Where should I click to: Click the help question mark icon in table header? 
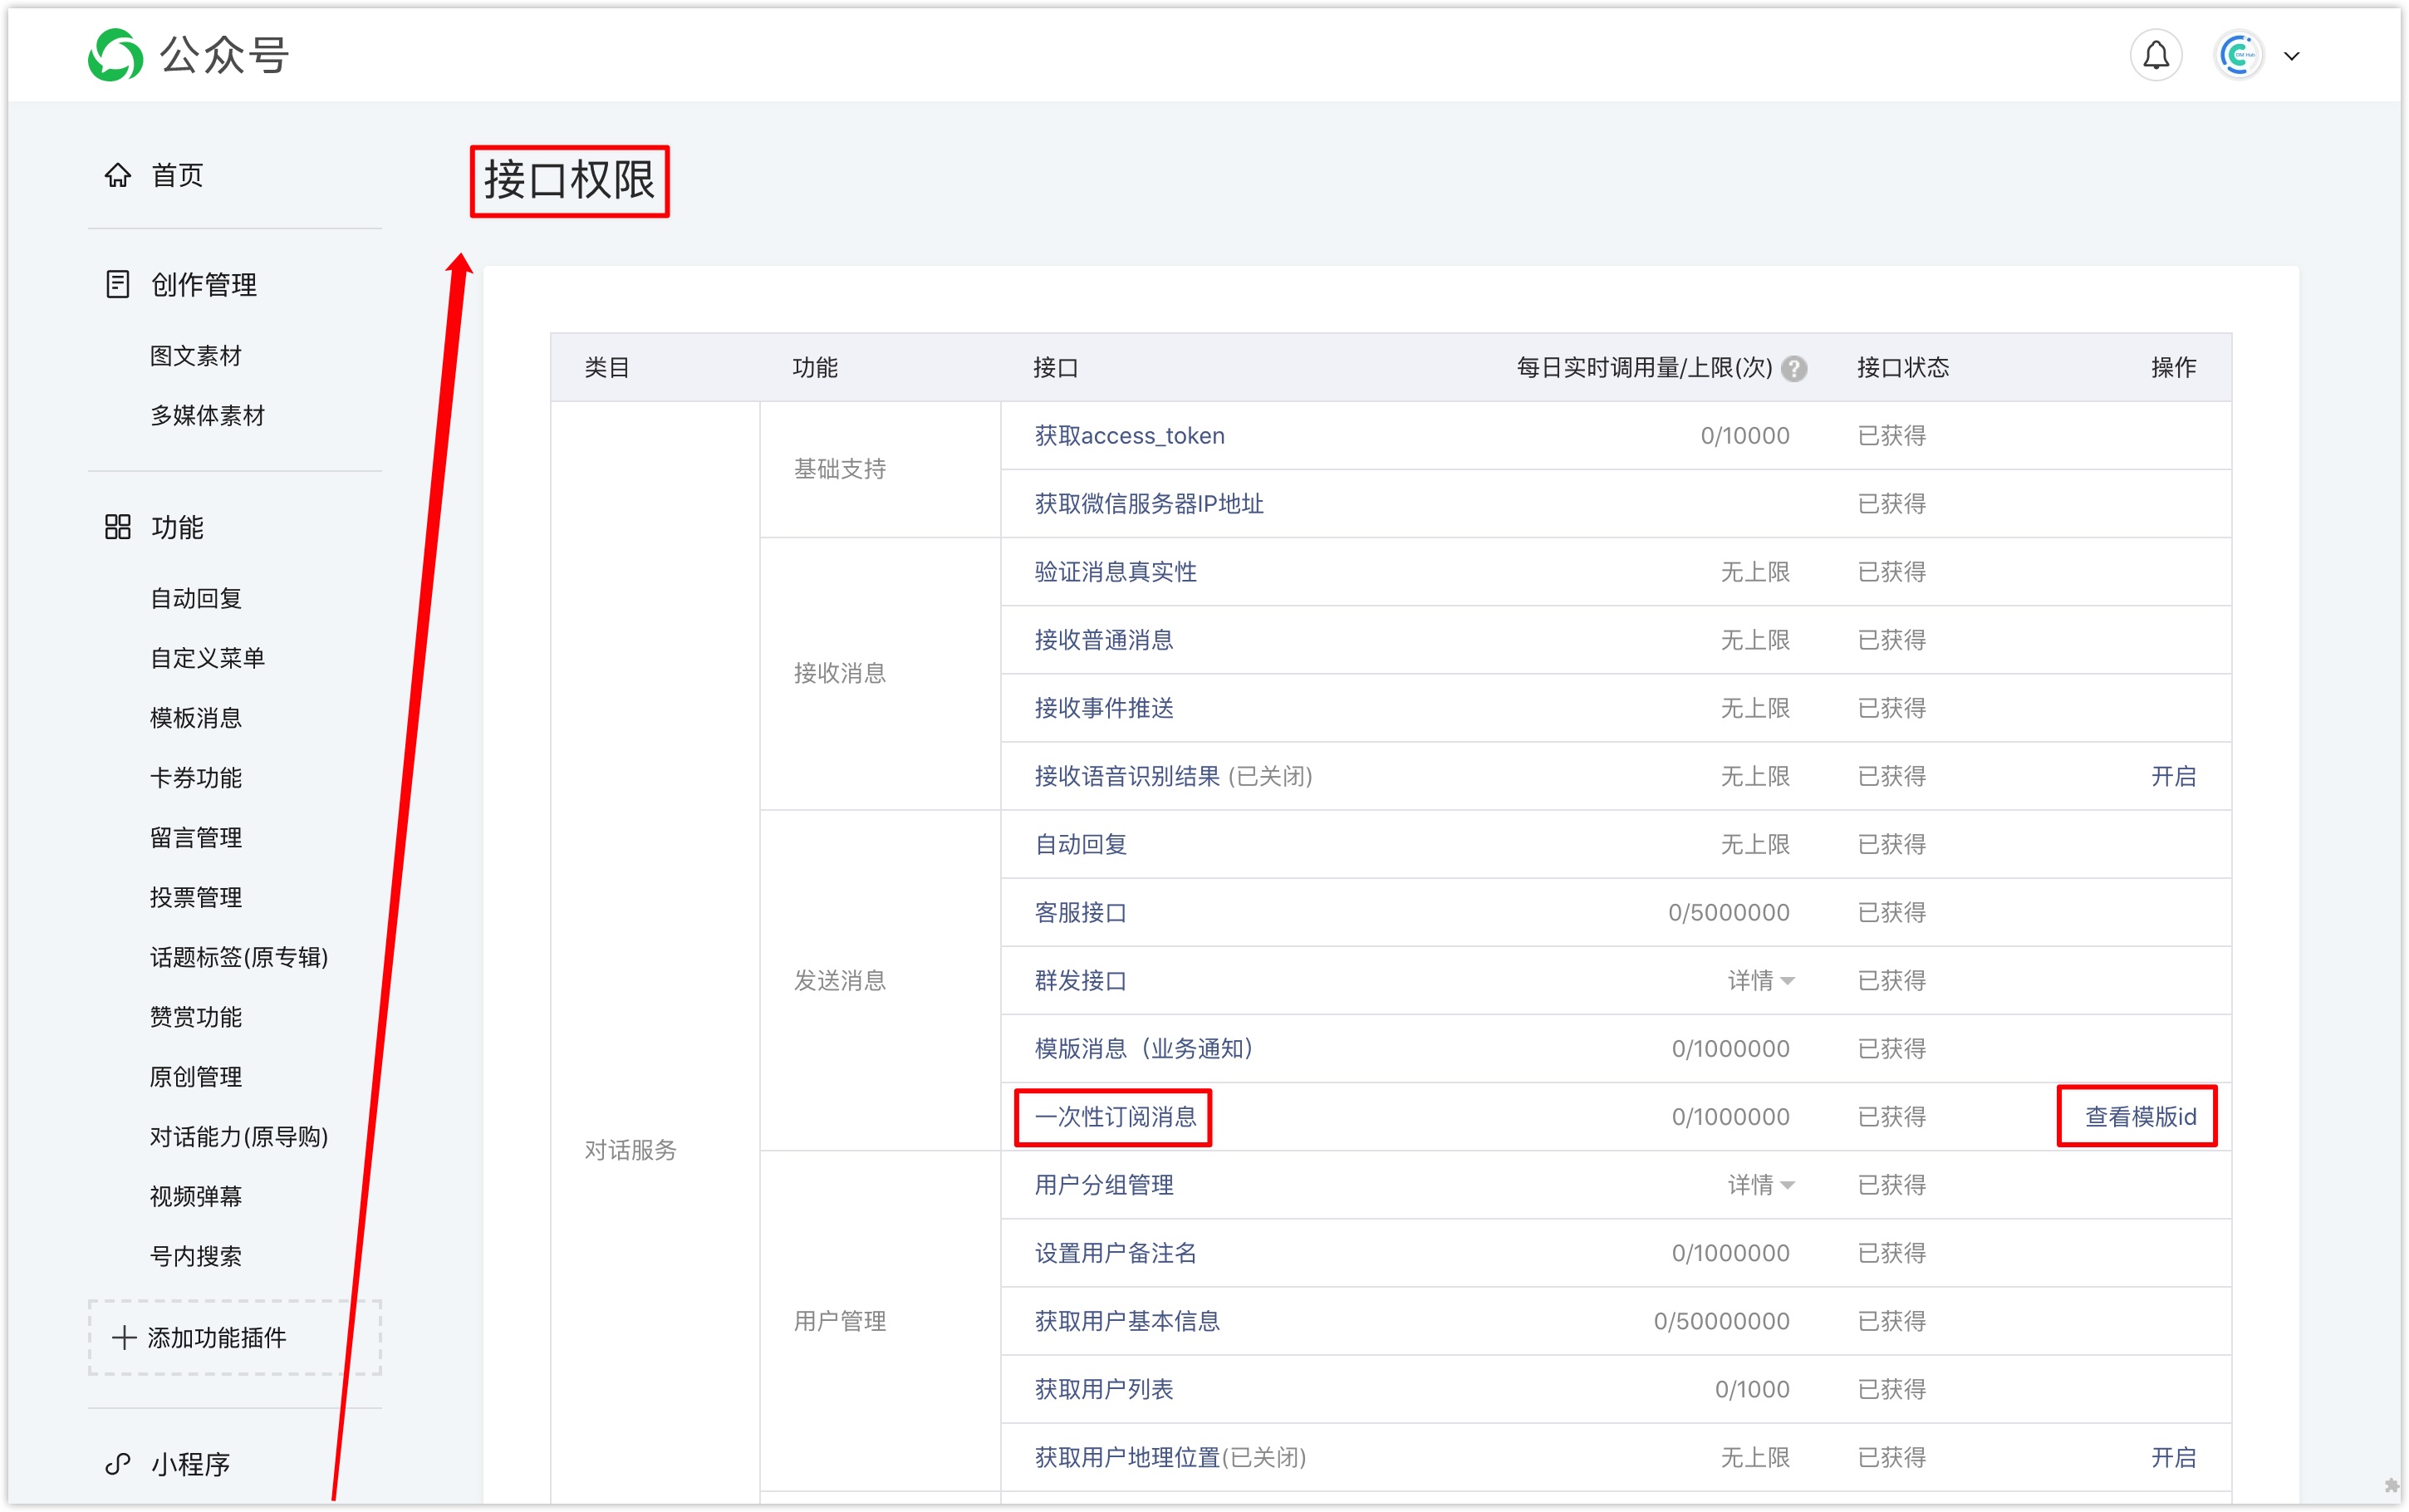pyautogui.click(x=1794, y=368)
